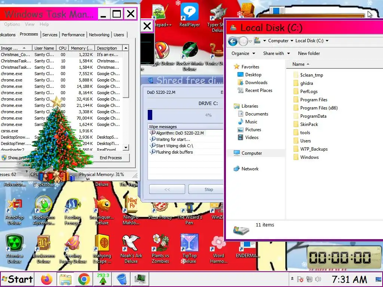Select Christmas_Co... process row
Image resolution: width=383 pixels, height=287 pixels.
pyautogui.click(x=61, y=55)
